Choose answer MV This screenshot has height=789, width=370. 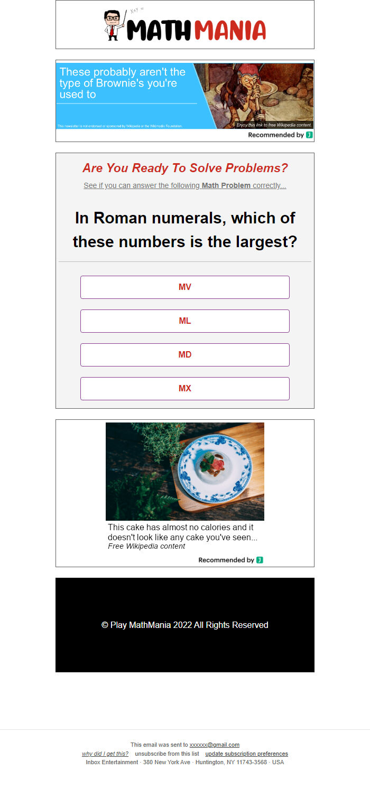tap(185, 287)
